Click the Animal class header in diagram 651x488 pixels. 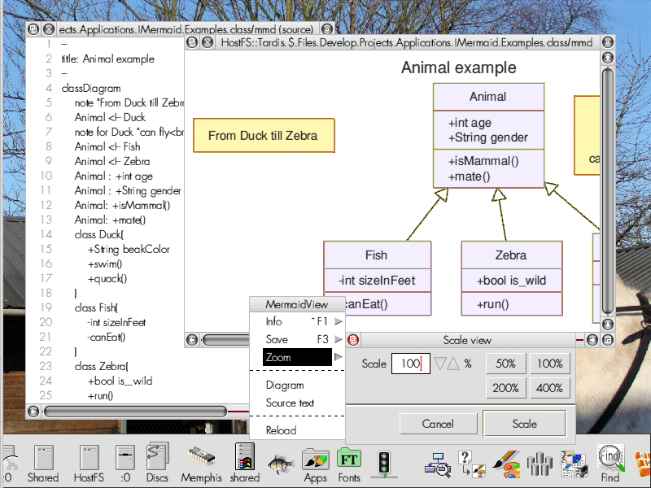pos(488,97)
